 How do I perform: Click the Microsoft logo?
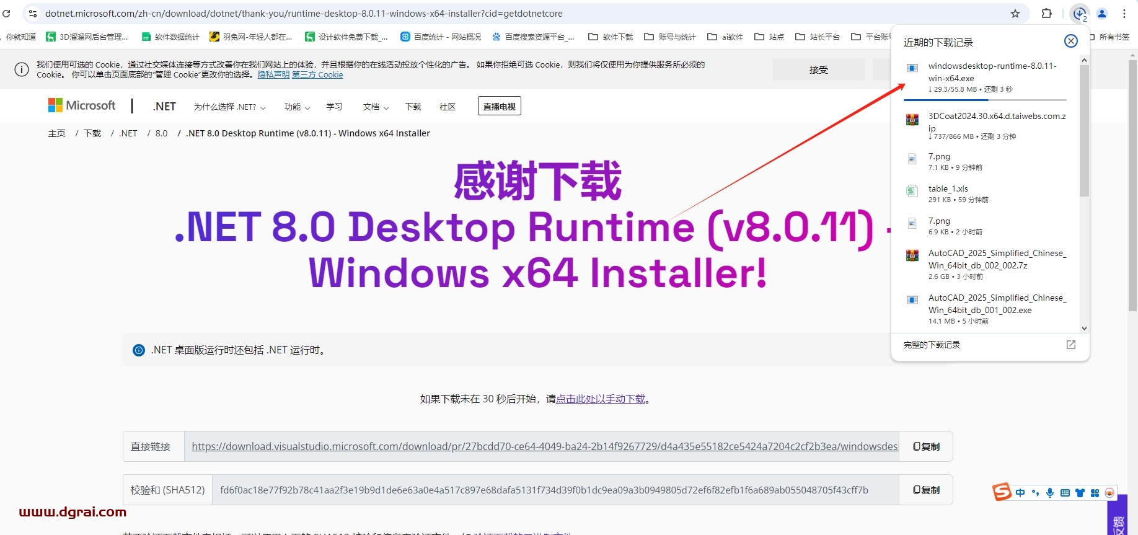coord(82,105)
